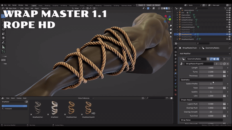The height and width of the screenshot is (130, 232).
Task: Open the Physics properties tab
Action: 176,80
